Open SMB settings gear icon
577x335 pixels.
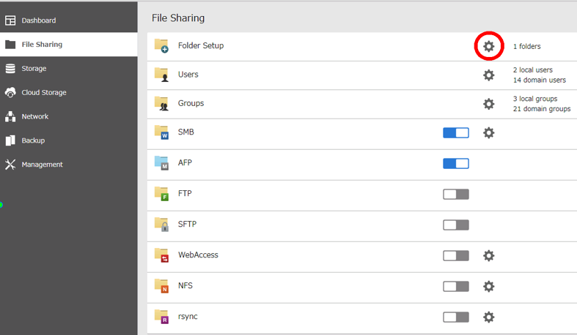(489, 132)
